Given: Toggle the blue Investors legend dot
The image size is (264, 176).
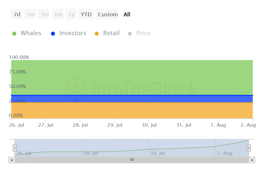Looking at the screenshot, I should click(53, 34).
